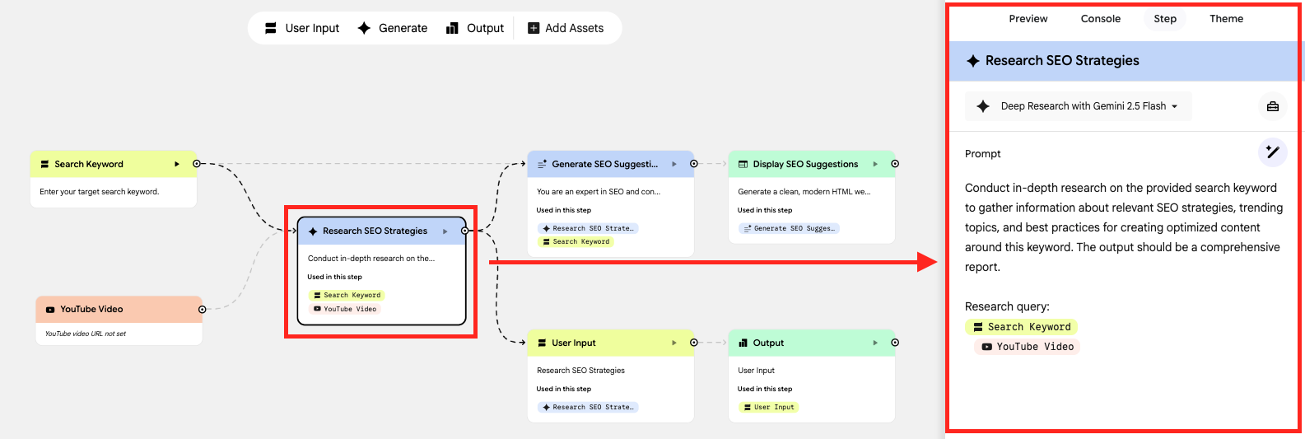Click the YouTube Video node output connector
This screenshot has height=439, width=1305.
[202, 309]
